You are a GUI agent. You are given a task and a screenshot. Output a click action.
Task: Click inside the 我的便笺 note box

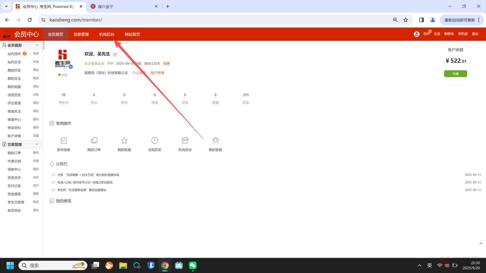pyautogui.click(x=266, y=227)
